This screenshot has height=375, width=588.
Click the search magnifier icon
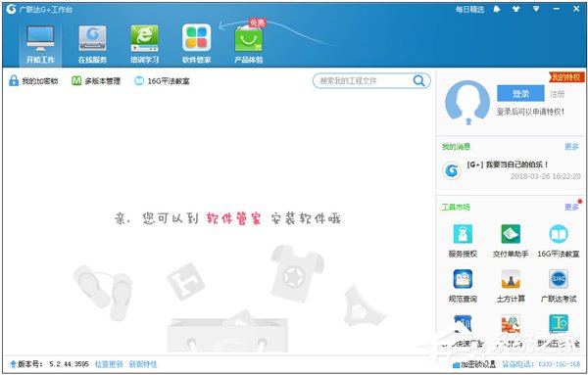click(x=418, y=80)
